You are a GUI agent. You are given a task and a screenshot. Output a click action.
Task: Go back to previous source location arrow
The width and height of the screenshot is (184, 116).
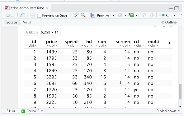[x=7, y=15]
